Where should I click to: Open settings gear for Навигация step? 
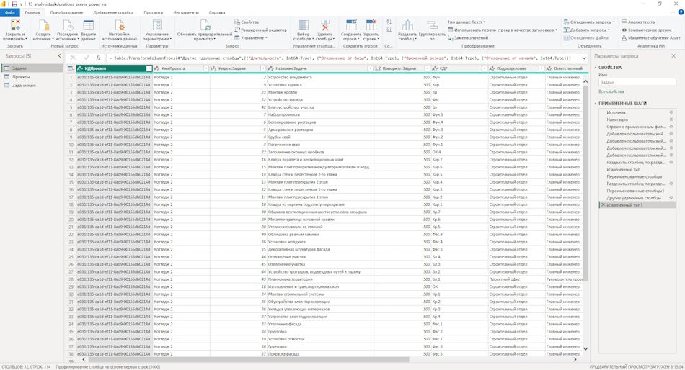click(671, 119)
